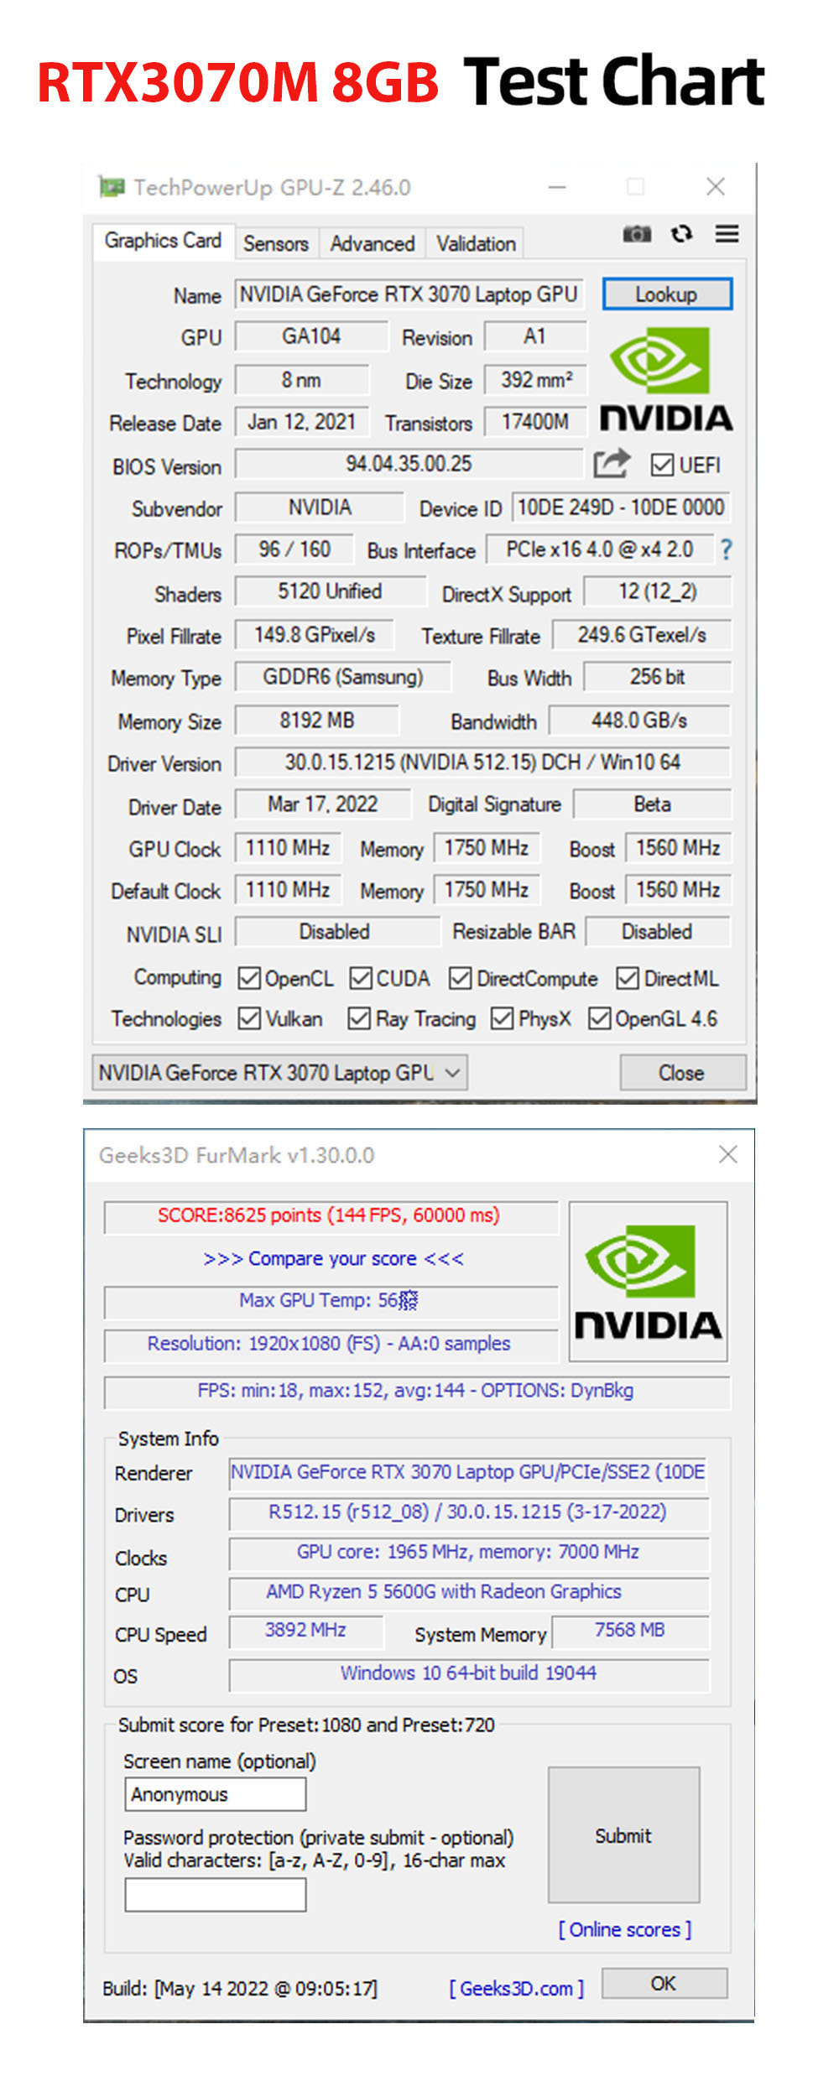Viewport: 839px width, 2097px height.
Task: Toggle the PhysX checkbox
Action: (502, 1018)
